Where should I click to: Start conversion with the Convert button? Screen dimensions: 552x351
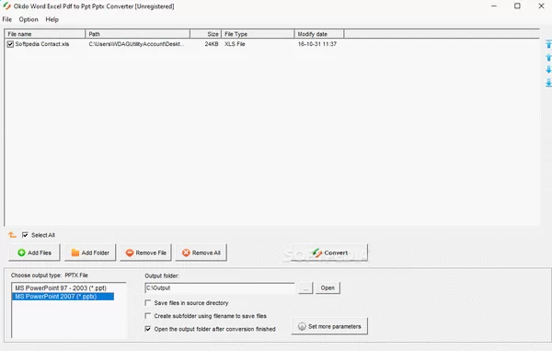tap(329, 252)
